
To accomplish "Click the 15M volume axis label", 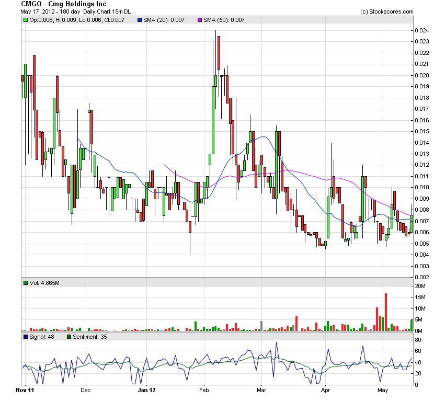I will tap(420, 297).
